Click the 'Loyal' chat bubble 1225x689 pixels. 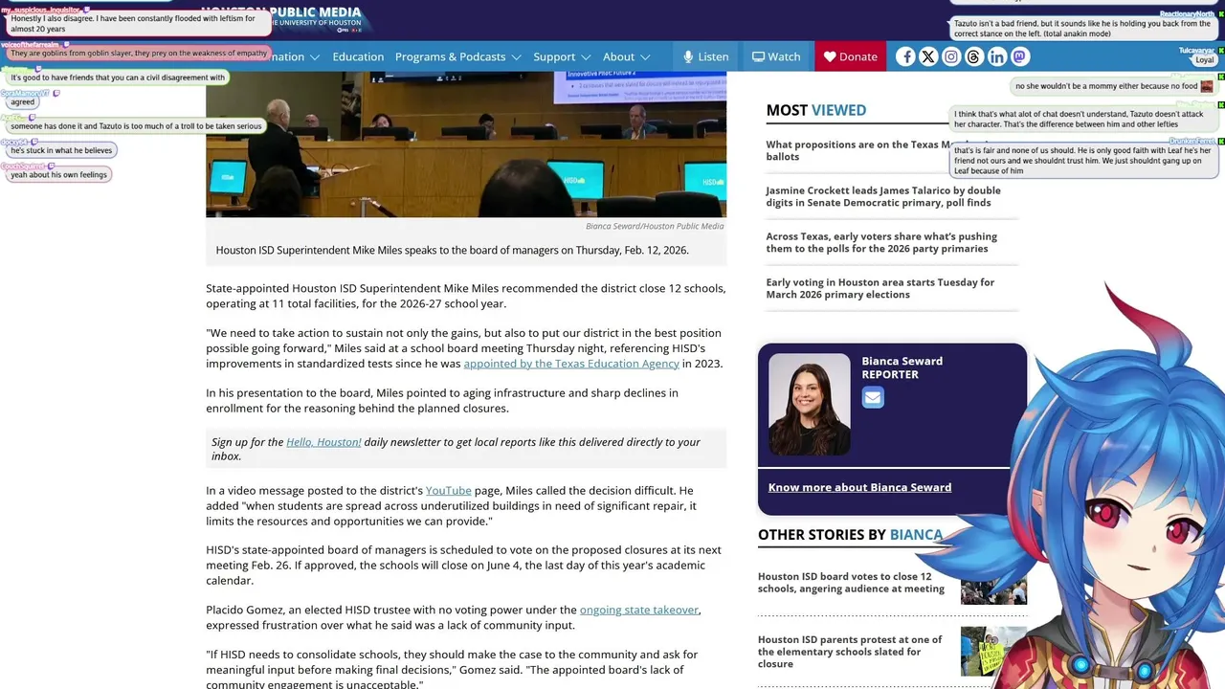[1204, 60]
